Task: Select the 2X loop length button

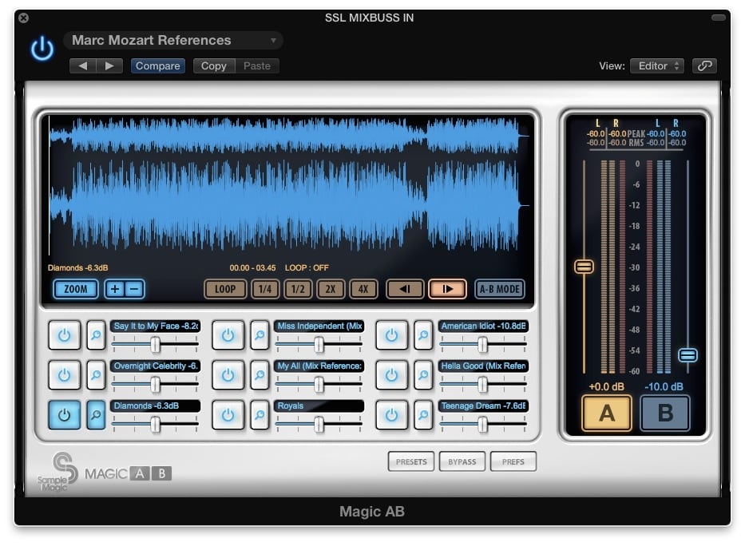Action: (x=331, y=289)
